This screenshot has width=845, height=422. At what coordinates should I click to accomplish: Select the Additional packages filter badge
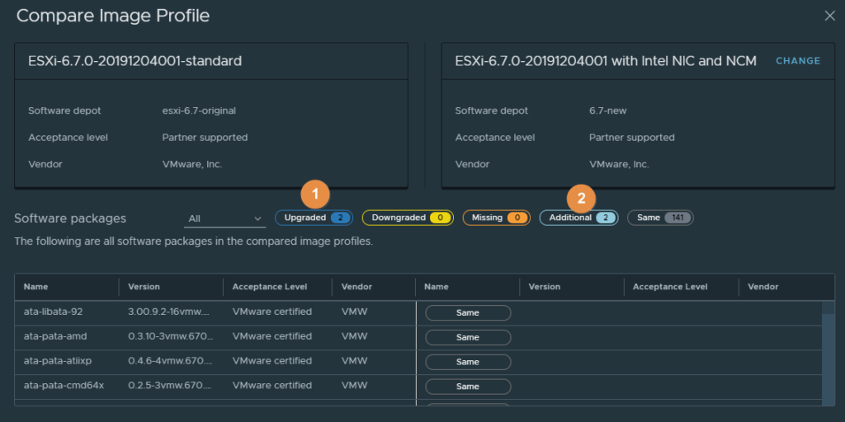(x=578, y=218)
